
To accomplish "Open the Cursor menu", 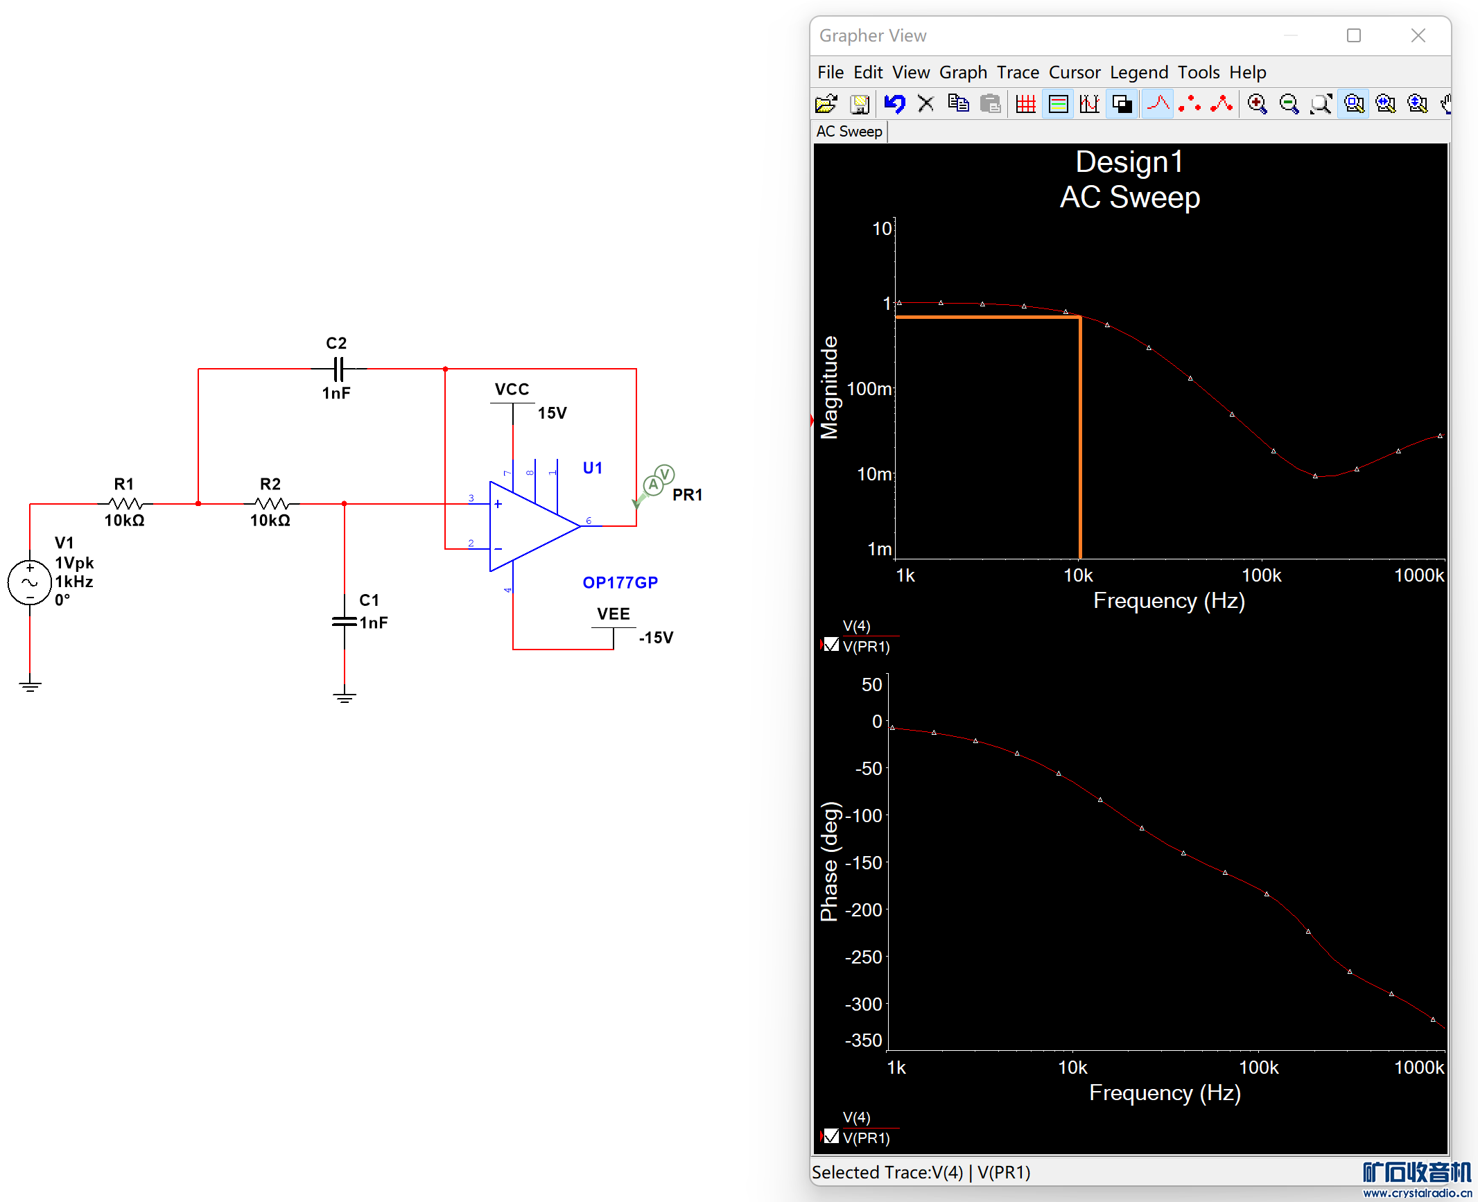I will pyautogui.click(x=1074, y=72).
